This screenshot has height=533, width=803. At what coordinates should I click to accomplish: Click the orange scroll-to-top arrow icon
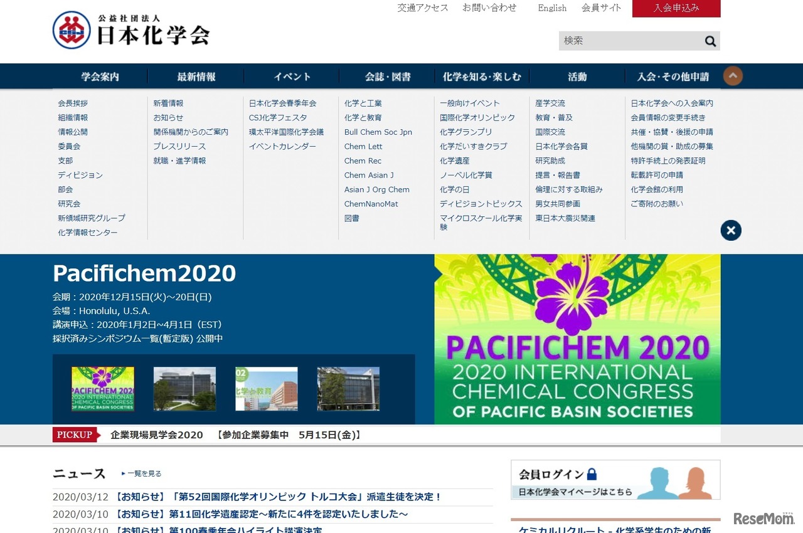[732, 75]
